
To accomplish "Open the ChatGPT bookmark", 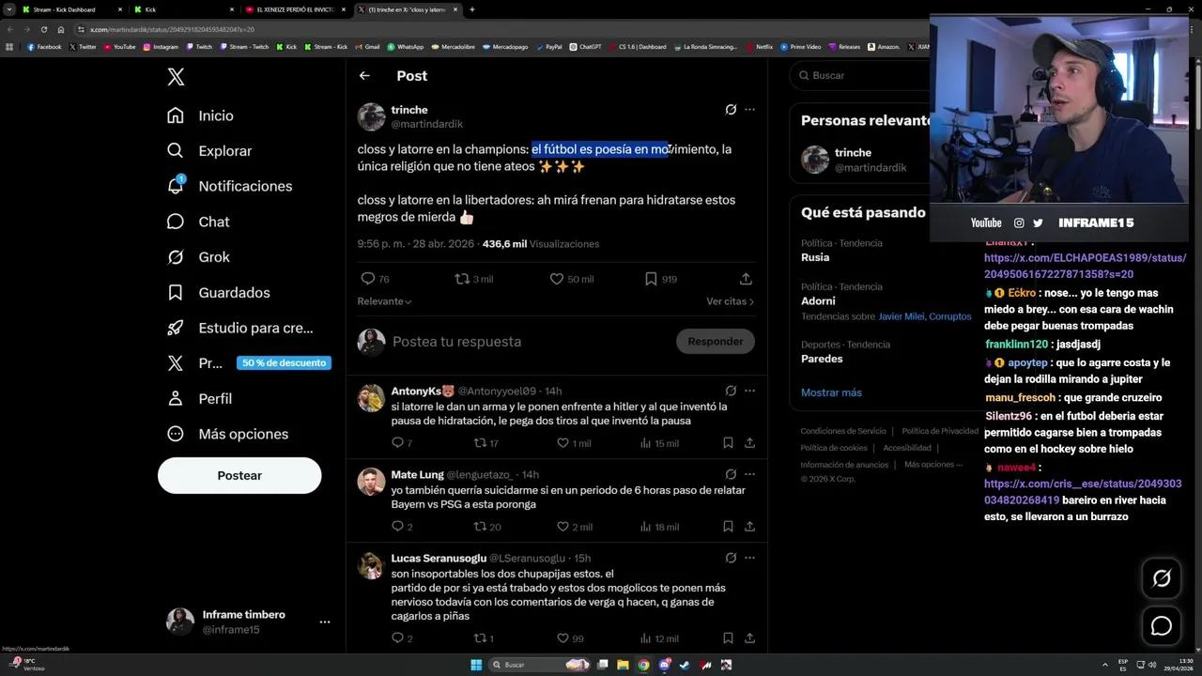I will [585, 47].
